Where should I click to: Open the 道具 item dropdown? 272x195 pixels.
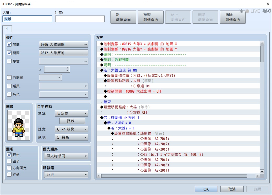[x=64, y=86]
